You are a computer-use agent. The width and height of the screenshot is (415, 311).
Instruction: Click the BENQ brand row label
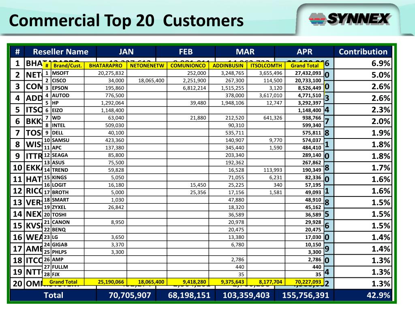[59, 230]
